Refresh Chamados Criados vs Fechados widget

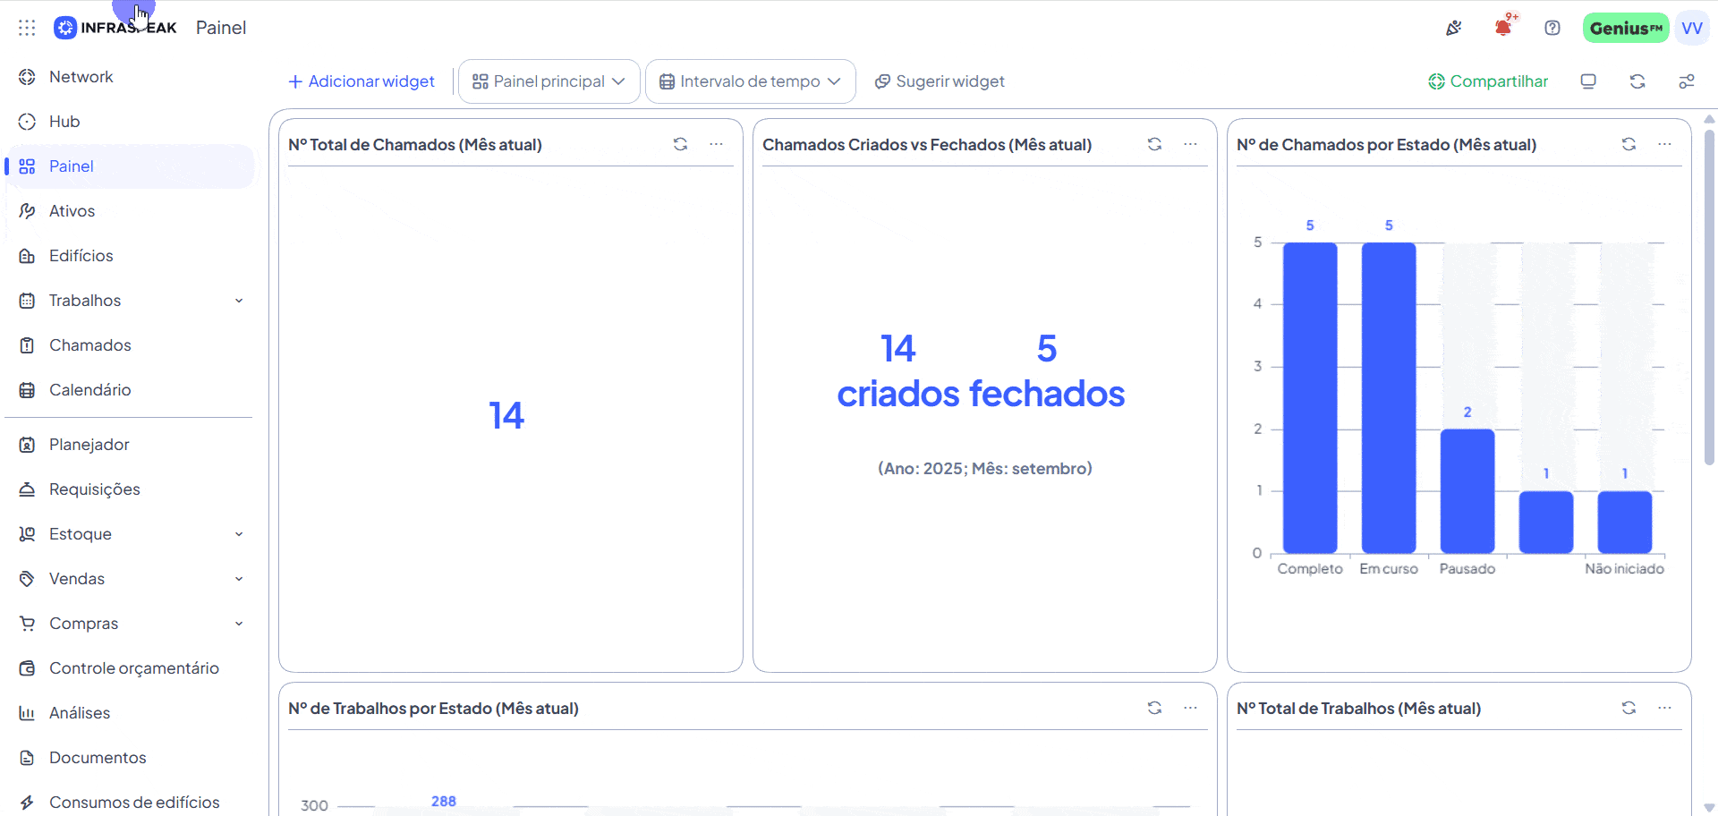[1154, 144]
